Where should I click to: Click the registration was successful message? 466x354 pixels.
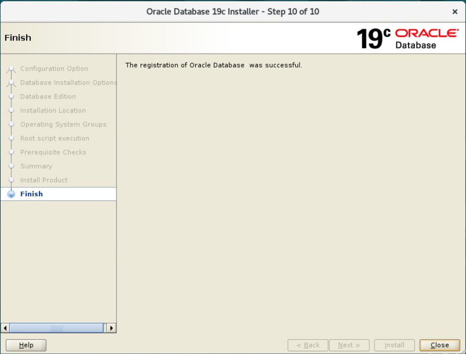[x=213, y=65]
